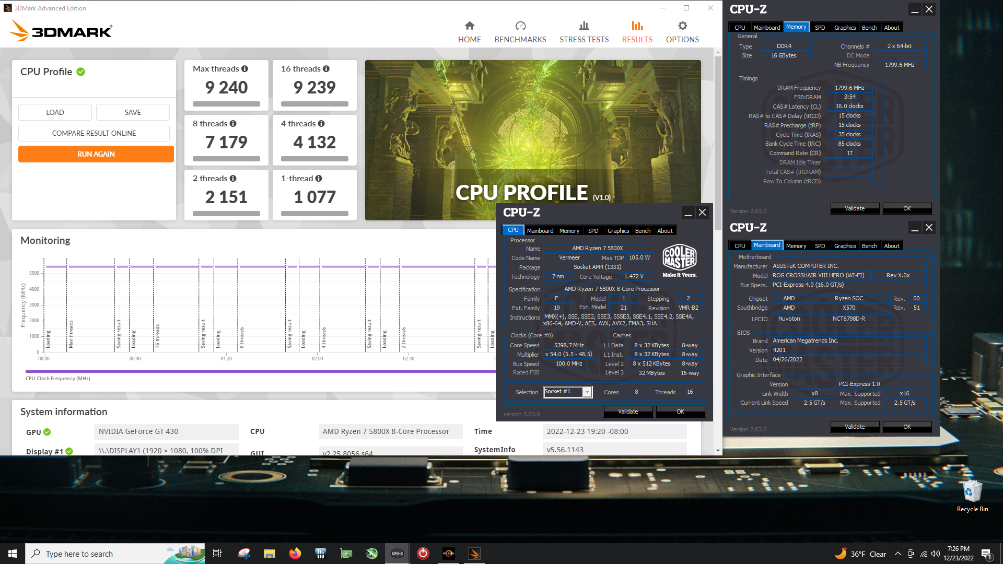The width and height of the screenshot is (1003, 564).
Task: Click the LOAD button
Action: (55, 112)
